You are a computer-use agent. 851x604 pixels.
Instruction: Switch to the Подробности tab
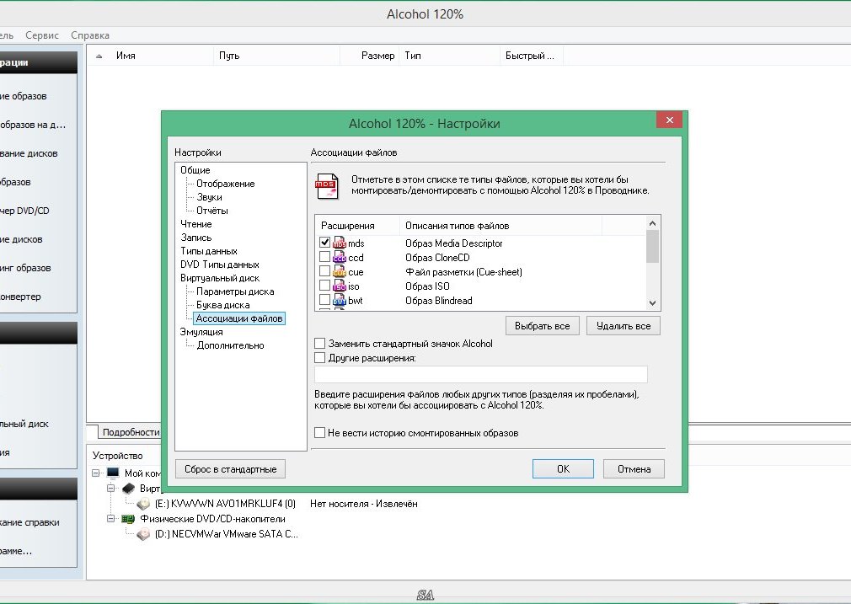coord(131,432)
